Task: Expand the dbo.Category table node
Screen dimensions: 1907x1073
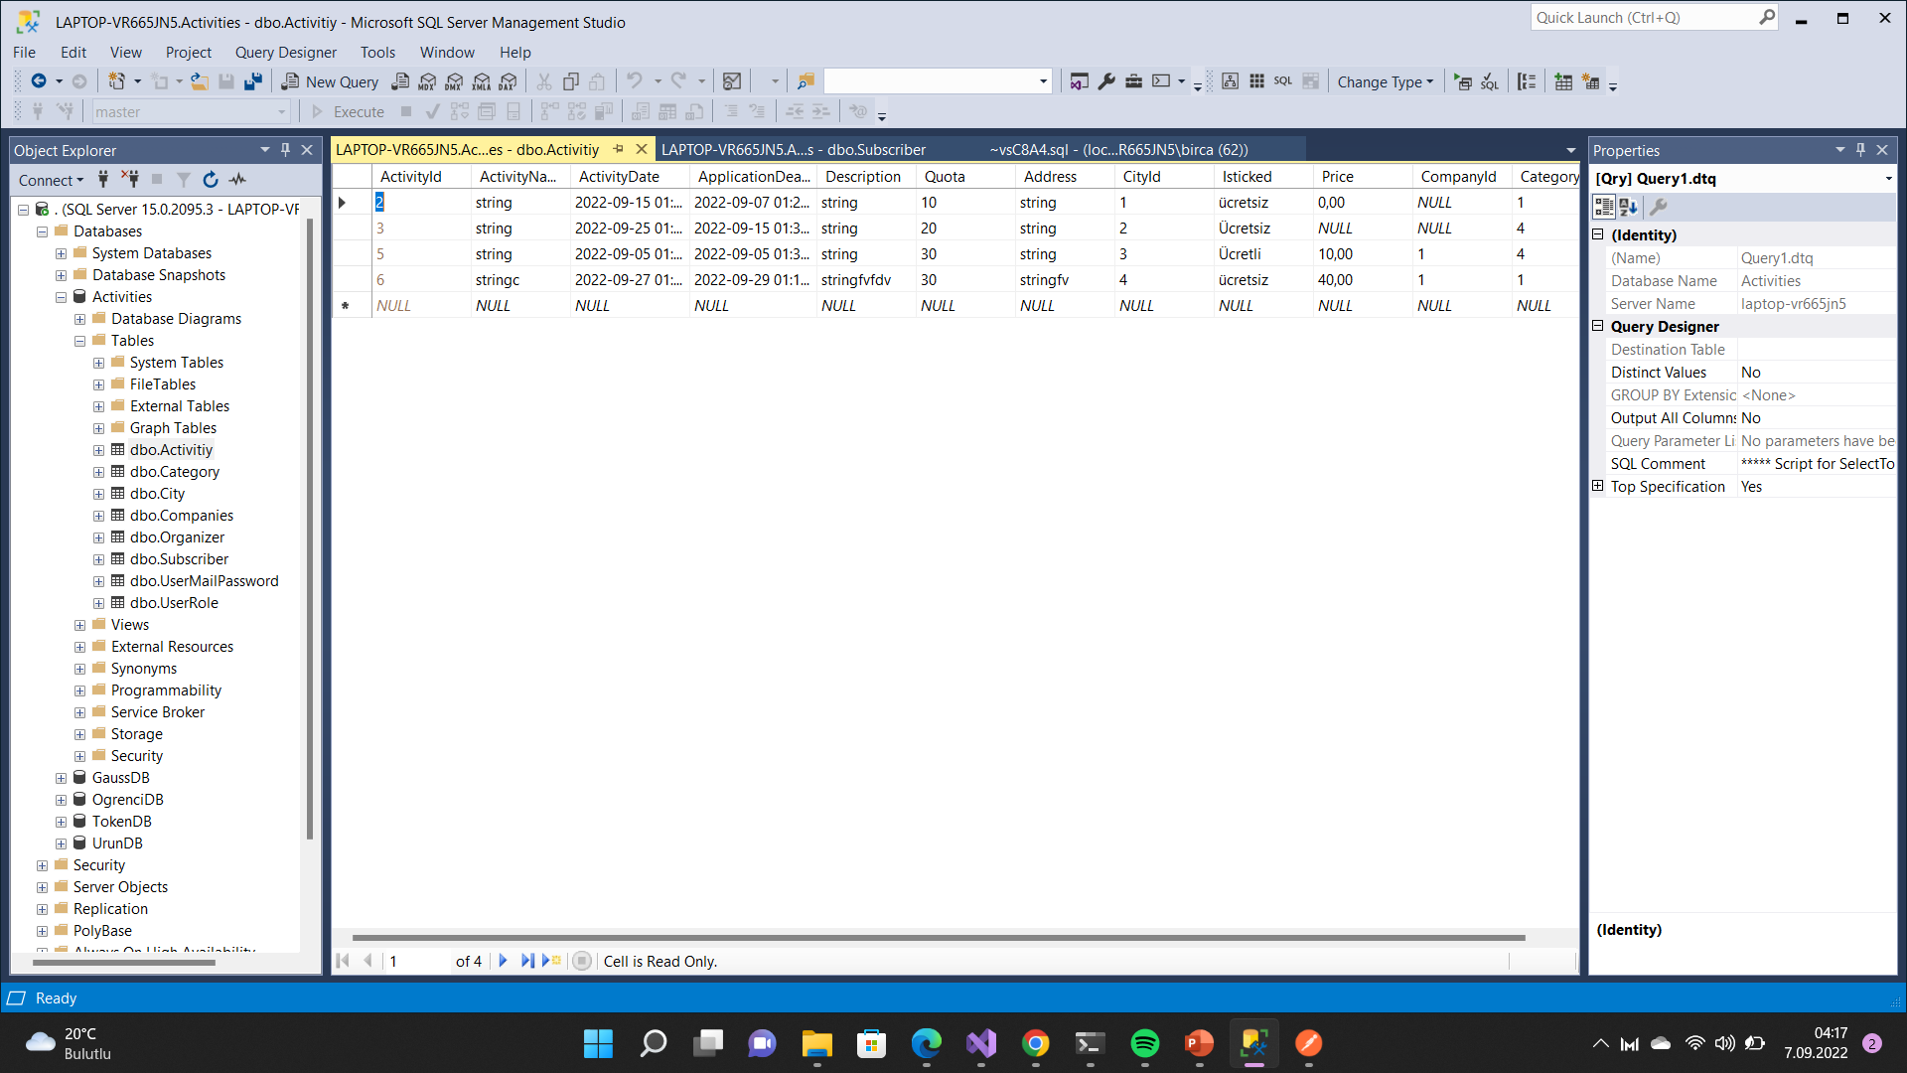Action: click(98, 472)
